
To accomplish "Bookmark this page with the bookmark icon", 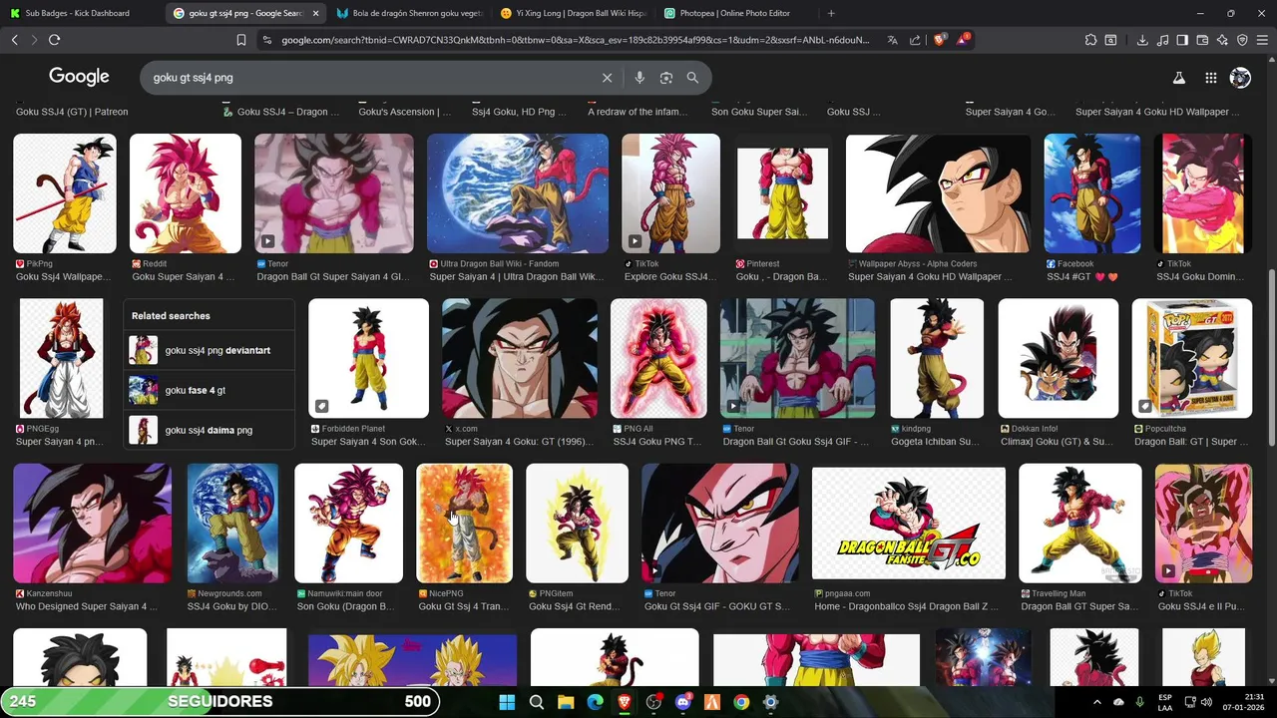I will coord(240,40).
